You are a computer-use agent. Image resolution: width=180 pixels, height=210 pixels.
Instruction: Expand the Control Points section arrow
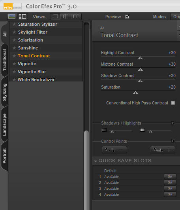(173, 141)
